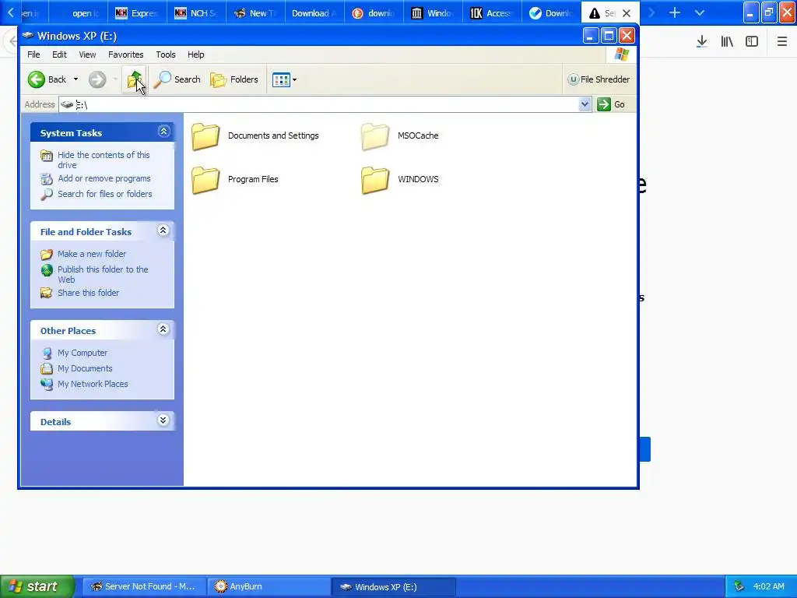Open Firefox hamburger menu
The height and width of the screenshot is (598, 797).
(781, 41)
